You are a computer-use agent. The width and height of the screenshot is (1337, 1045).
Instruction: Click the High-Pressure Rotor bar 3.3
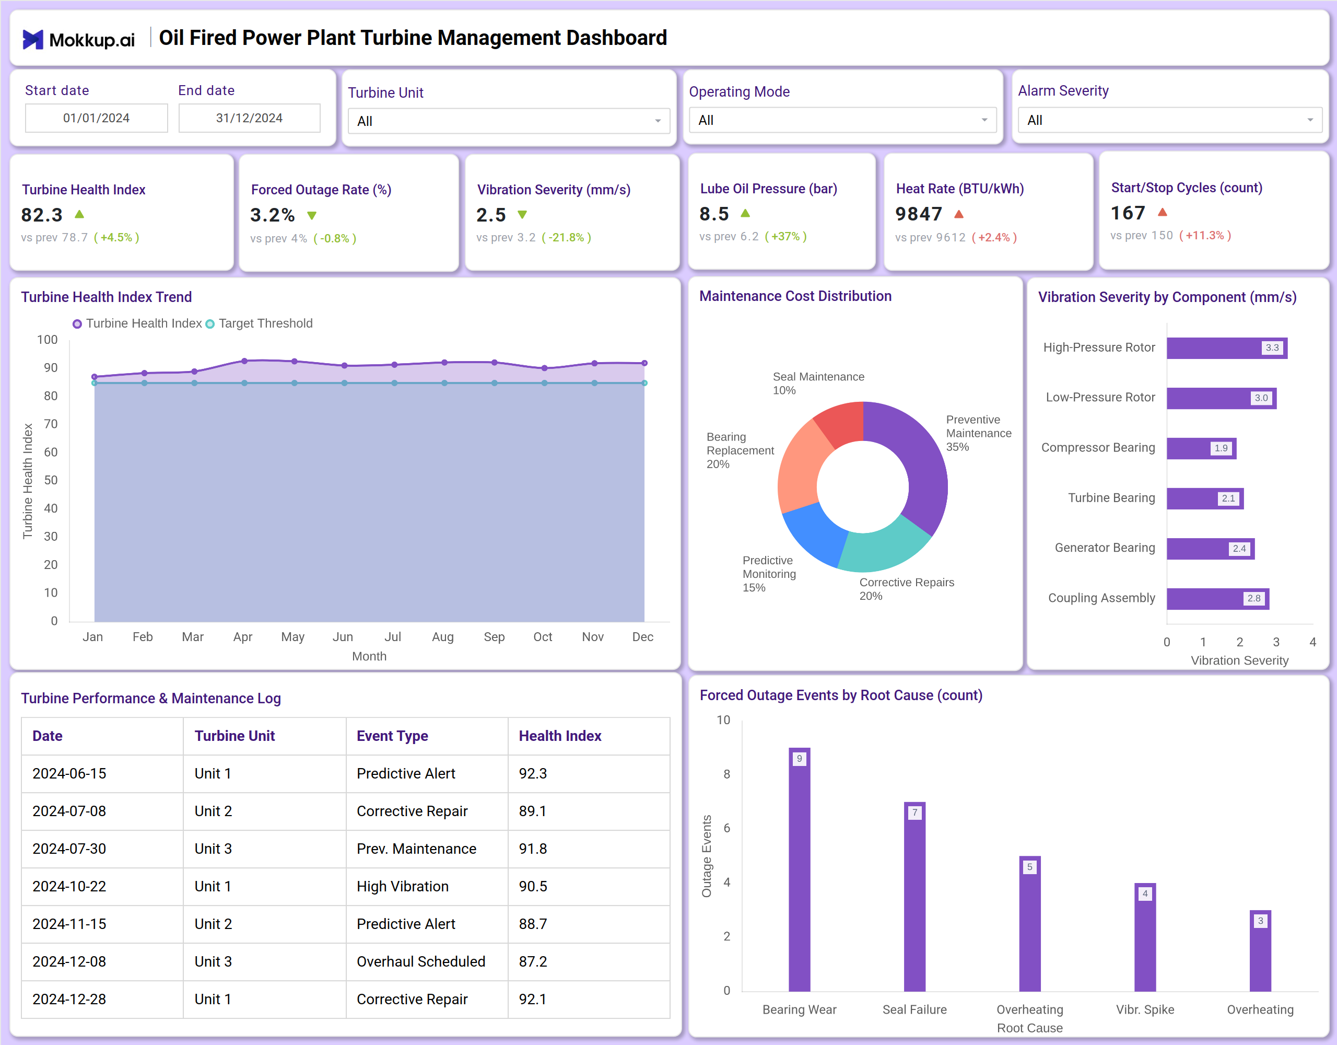pos(1227,348)
